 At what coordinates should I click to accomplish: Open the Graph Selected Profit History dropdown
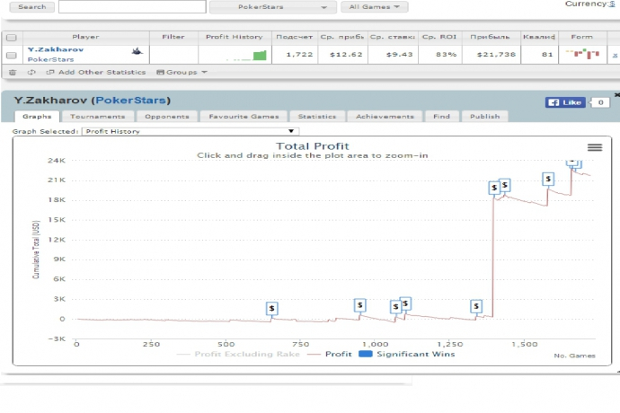pyautogui.click(x=190, y=131)
